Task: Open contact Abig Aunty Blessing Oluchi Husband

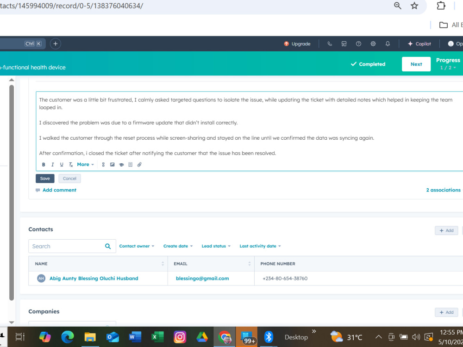Action: (94, 278)
